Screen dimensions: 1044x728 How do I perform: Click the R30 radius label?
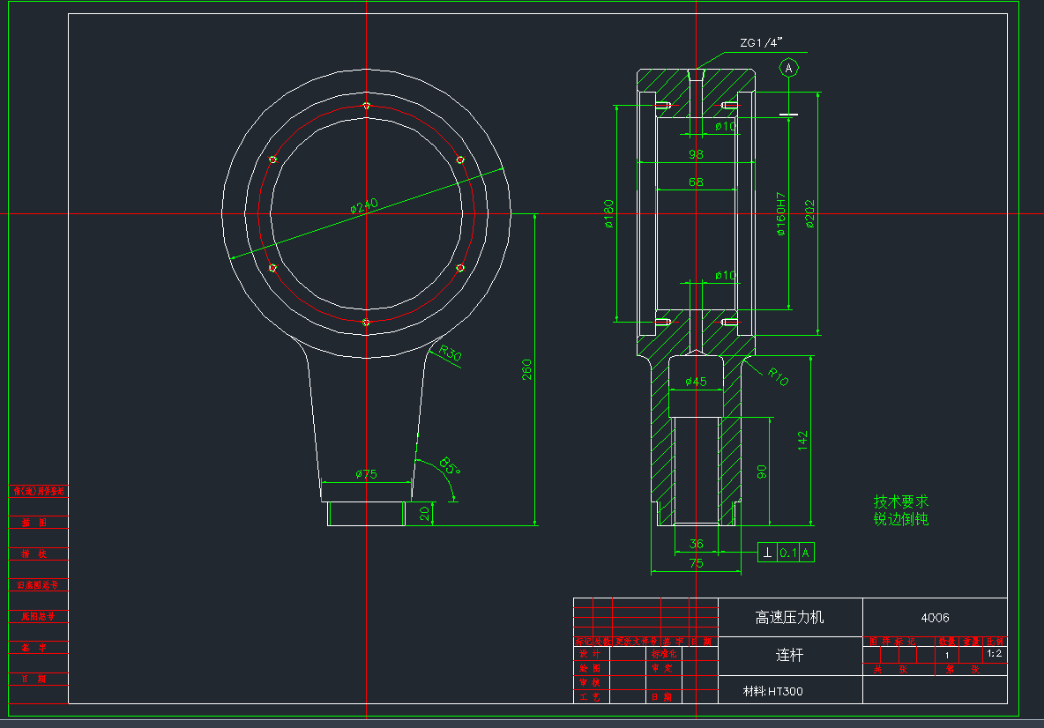pyautogui.click(x=450, y=354)
